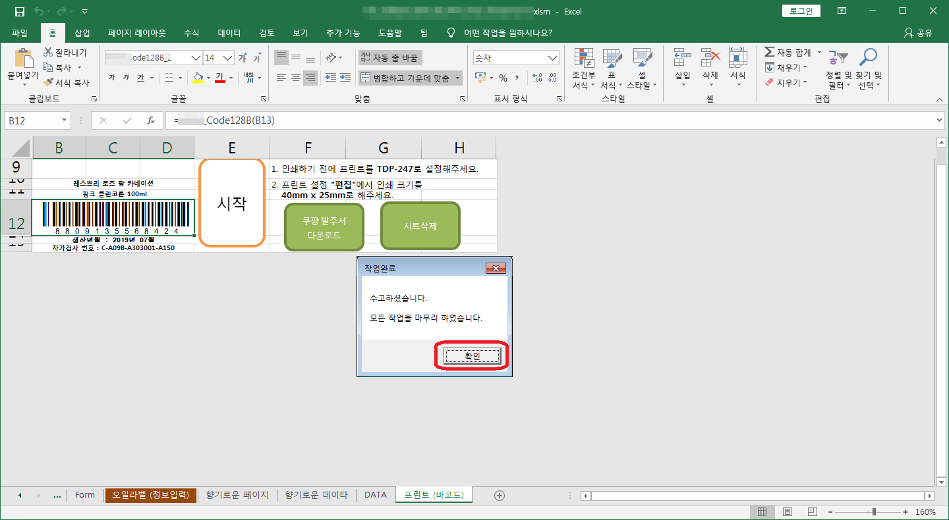949x520 pixels.
Task: Click the yellow fill color swatch
Action: tap(197, 78)
